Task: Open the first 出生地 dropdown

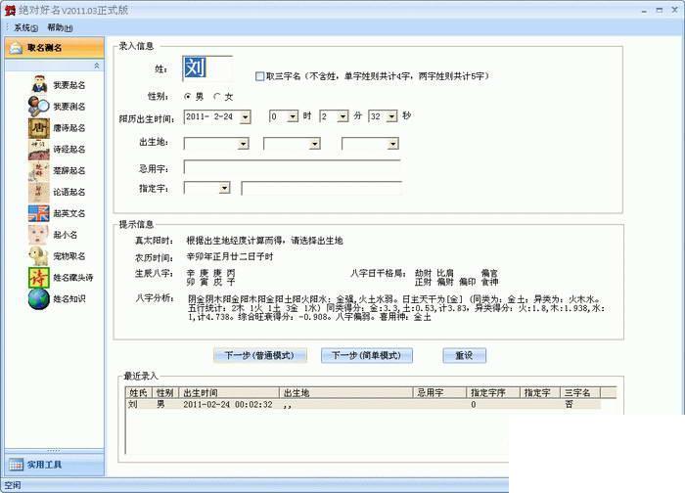Action: [243, 144]
